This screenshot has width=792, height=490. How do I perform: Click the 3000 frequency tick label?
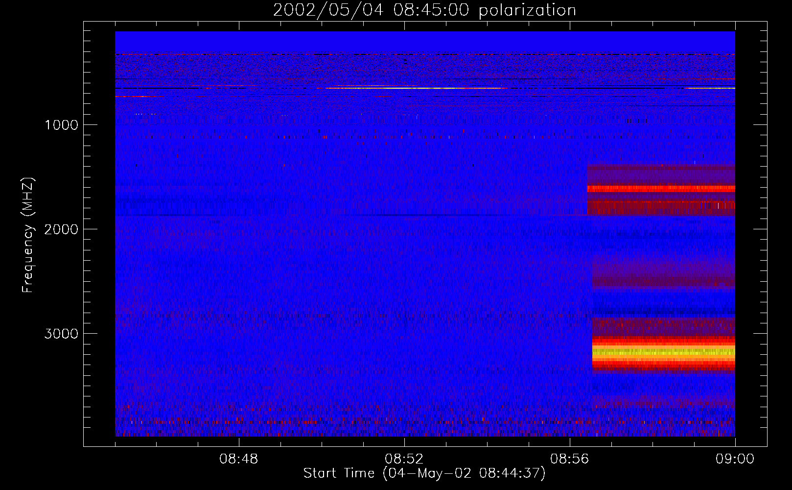(61, 334)
